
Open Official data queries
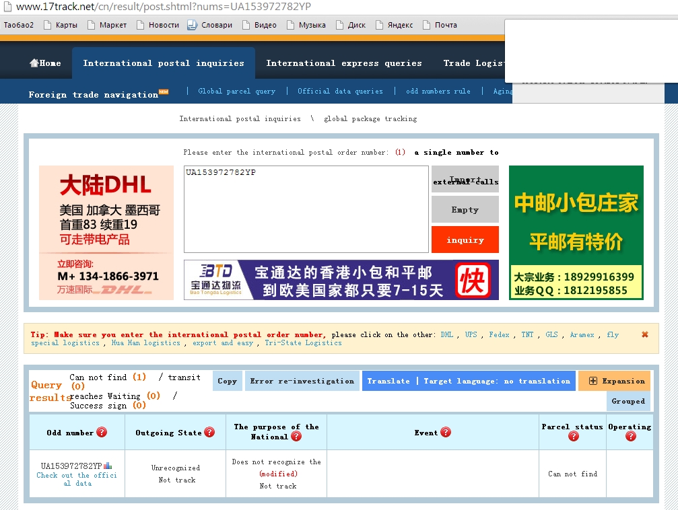(340, 92)
